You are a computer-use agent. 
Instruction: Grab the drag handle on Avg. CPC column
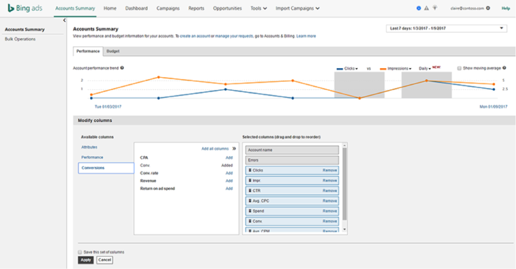tap(250, 201)
